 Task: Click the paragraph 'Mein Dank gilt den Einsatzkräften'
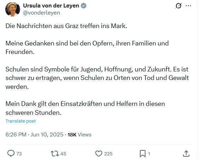[85, 108]
